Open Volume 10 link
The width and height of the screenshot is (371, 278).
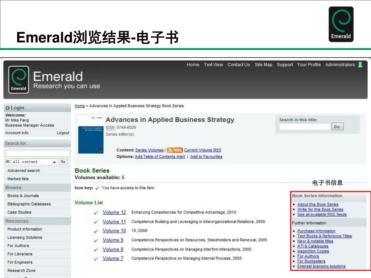114,231
